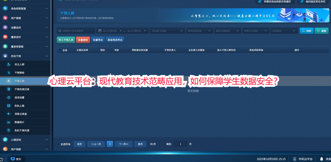Click the 手机云平台 taskbar label
Viewport: 331px width, 162px height.
coord(306,159)
